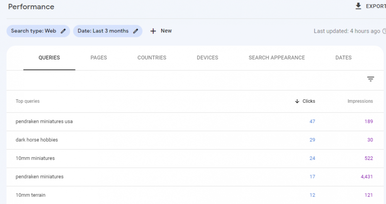Open the Countries tab

click(152, 58)
